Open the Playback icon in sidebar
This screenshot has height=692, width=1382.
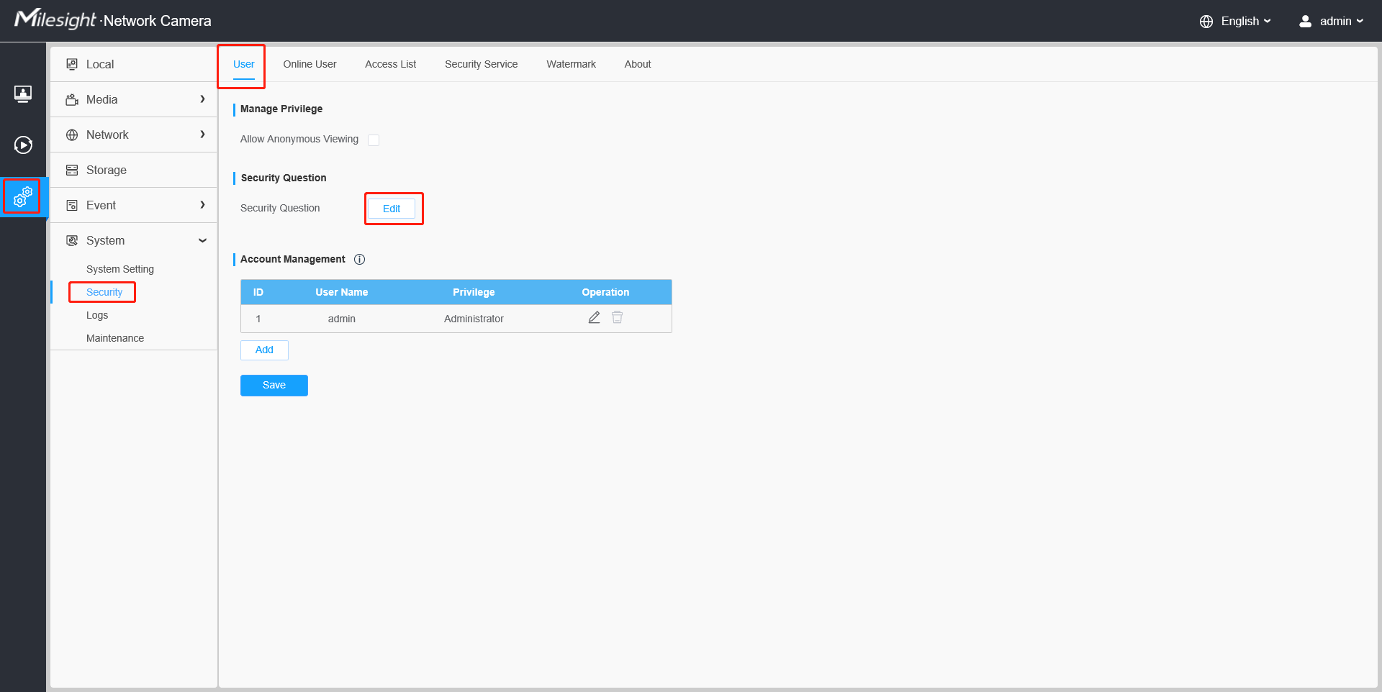[x=23, y=145]
